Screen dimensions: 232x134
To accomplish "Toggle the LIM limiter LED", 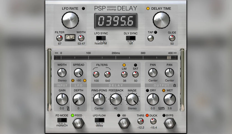I will pyautogui.click(x=124, y=65).
